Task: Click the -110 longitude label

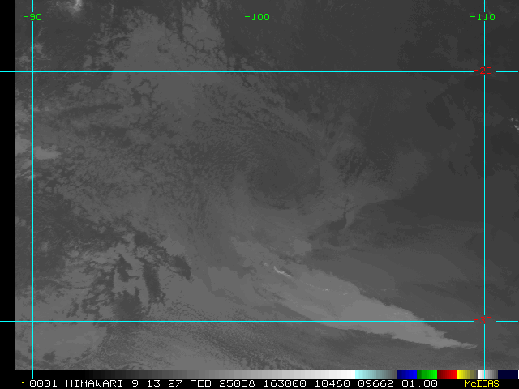Action: pos(483,17)
